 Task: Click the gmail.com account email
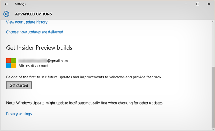pos(43,61)
